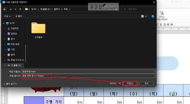Expand the 새 볼륨 (E:) tree node
This screenshot has height=104, width=190.
click(5, 65)
